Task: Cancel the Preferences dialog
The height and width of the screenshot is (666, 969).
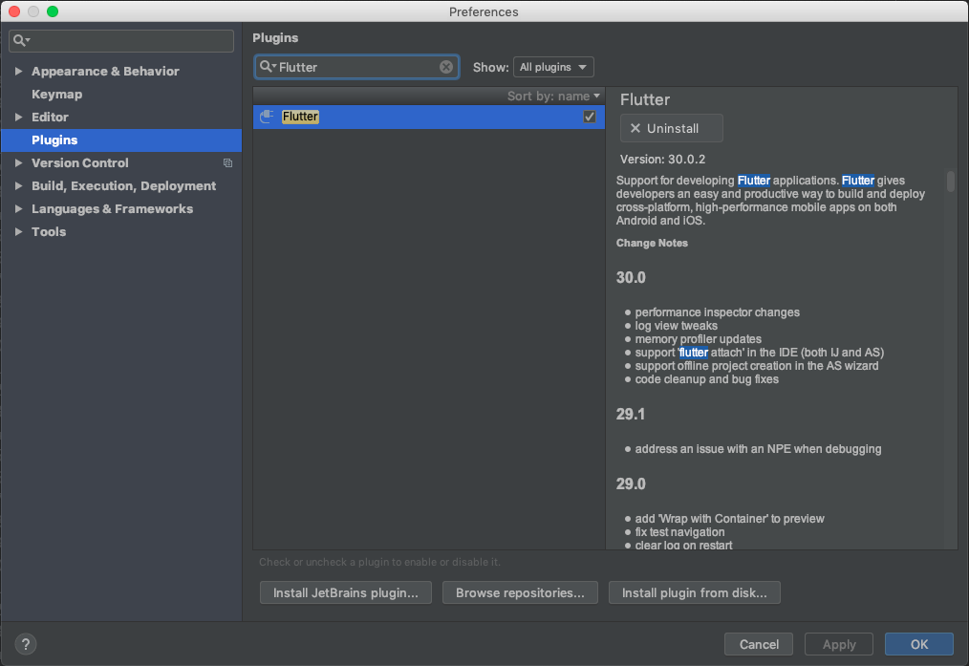Action: tap(758, 644)
